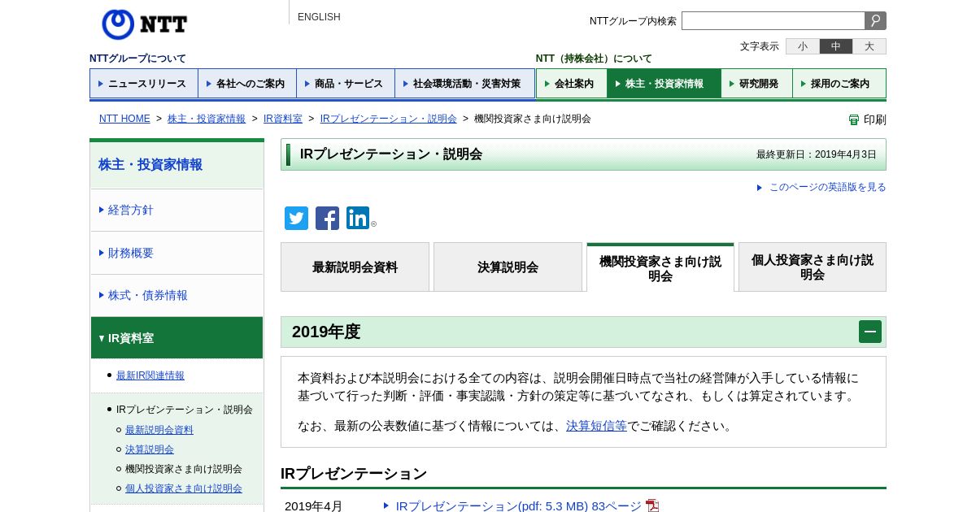Open 決算説明会 sidebar sublink

150,449
